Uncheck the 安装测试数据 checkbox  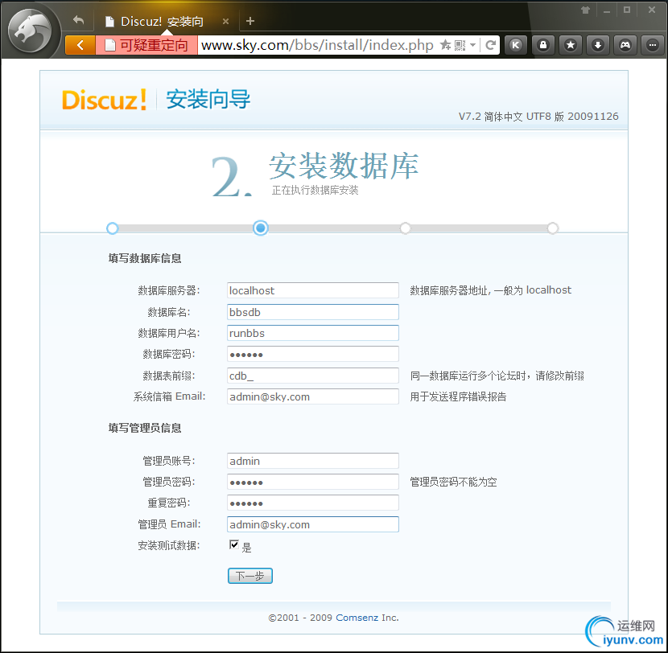(234, 544)
